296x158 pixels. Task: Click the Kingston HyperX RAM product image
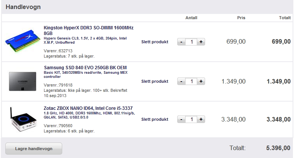point(22,41)
